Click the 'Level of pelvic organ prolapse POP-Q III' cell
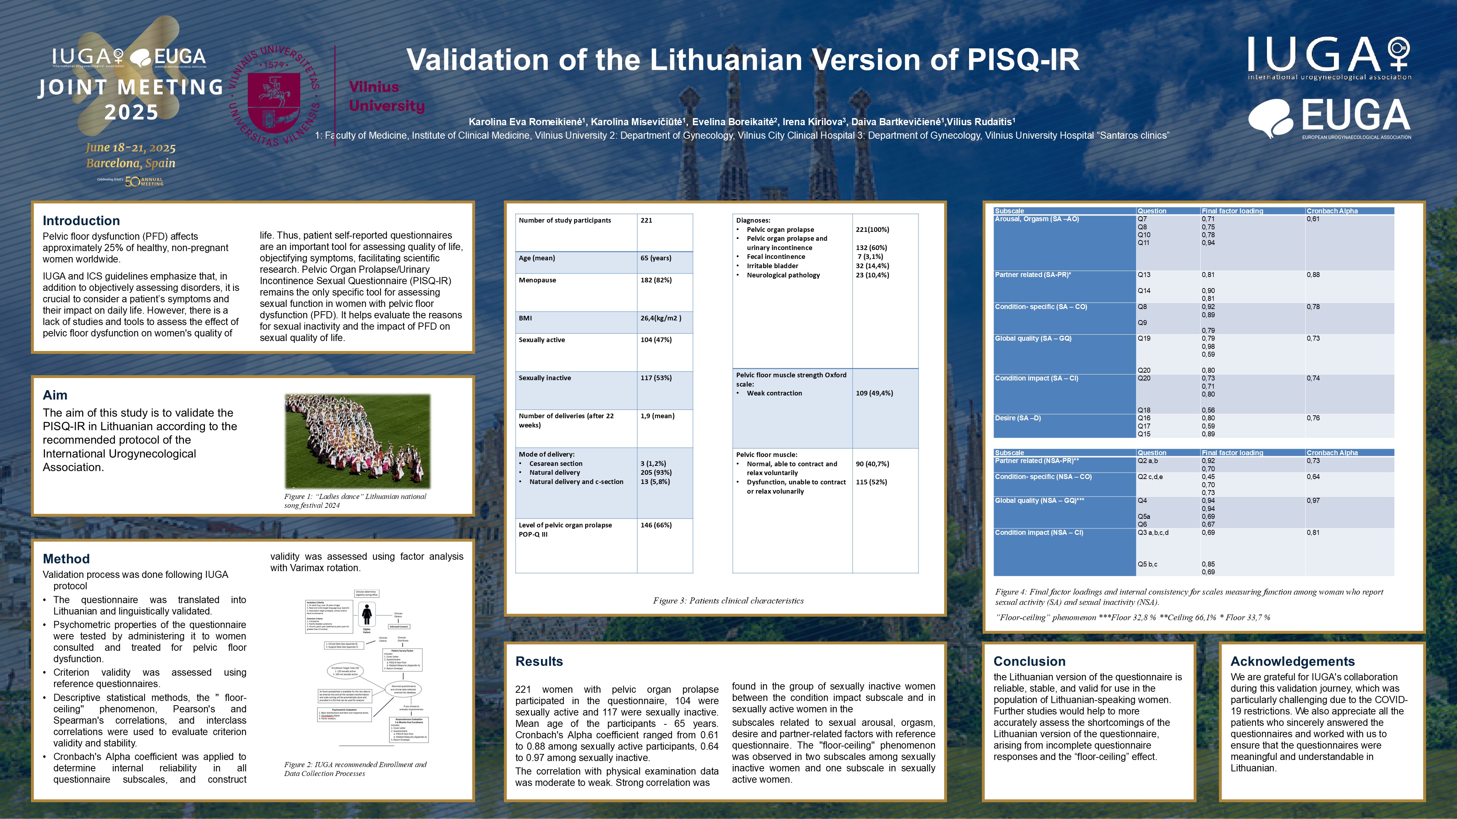The image size is (1457, 819). click(576, 546)
